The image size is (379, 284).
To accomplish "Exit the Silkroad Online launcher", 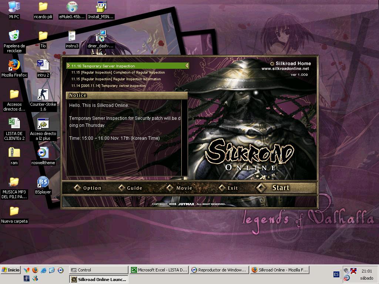I will [228, 188].
